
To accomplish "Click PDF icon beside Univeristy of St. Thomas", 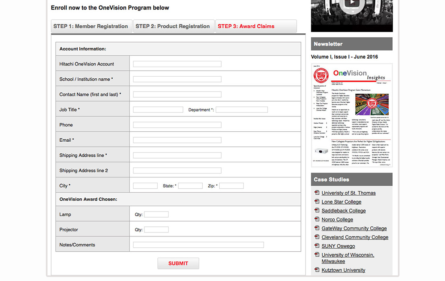I will [x=317, y=193].
